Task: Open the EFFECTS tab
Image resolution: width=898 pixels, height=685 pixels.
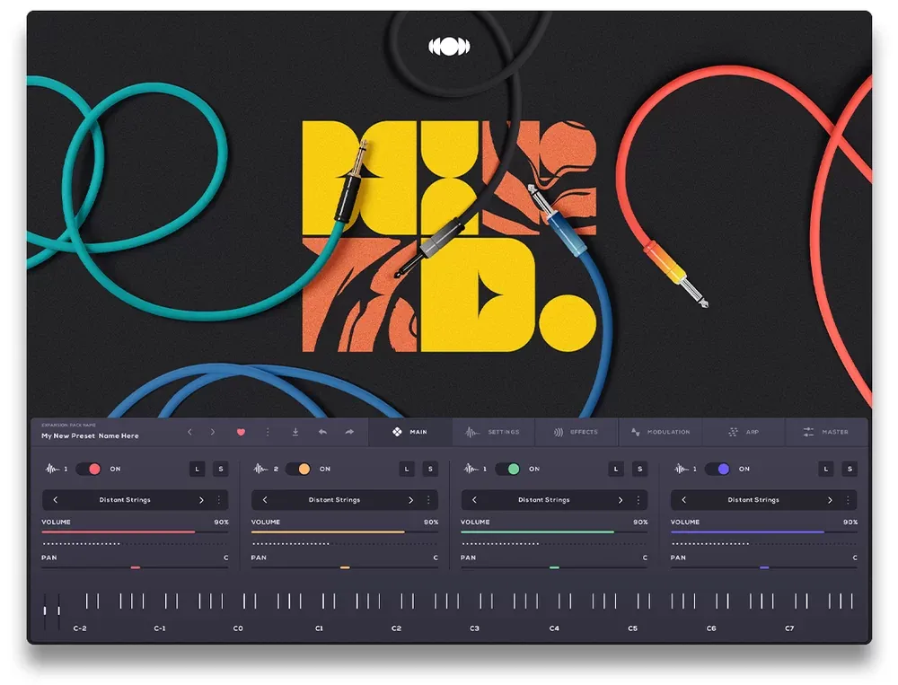Action: pyautogui.click(x=577, y=432)
